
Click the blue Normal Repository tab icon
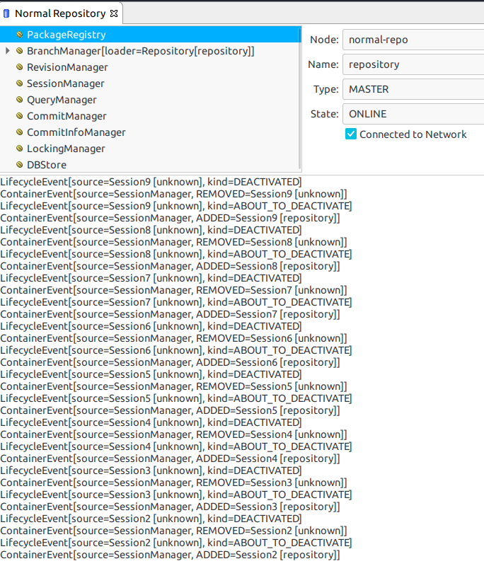(x=6, y=13)
